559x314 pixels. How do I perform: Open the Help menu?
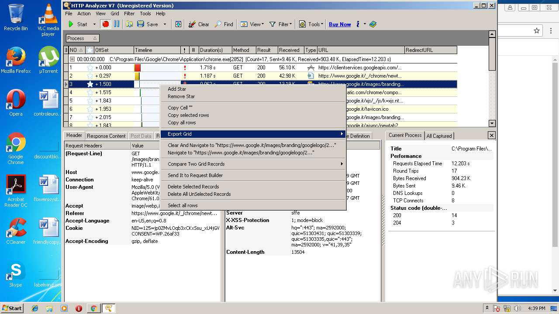coord(161,14)
